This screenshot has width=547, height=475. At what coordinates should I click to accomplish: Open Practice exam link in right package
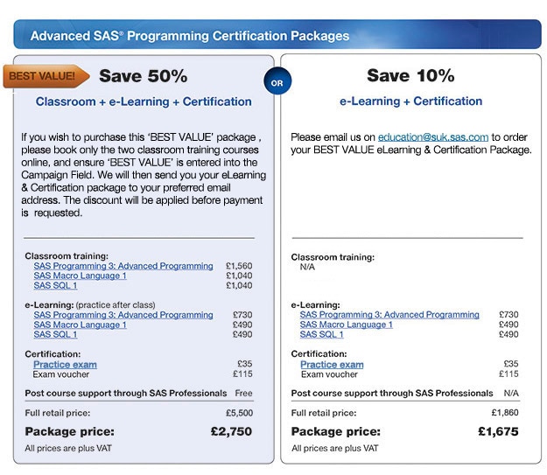click(x=332, y=365)
